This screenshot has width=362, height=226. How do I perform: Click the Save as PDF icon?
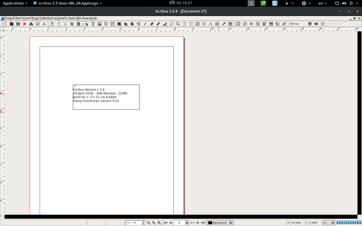point(44,24)
